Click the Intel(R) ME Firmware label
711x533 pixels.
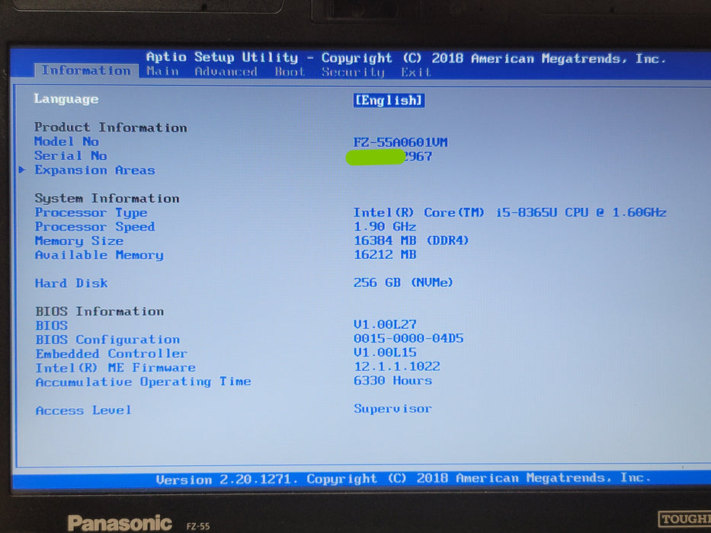[116, 368]
